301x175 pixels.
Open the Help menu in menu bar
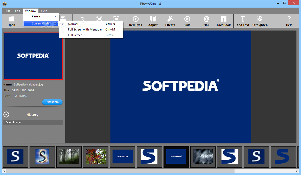pyautogui.click(x=44, y=11)
